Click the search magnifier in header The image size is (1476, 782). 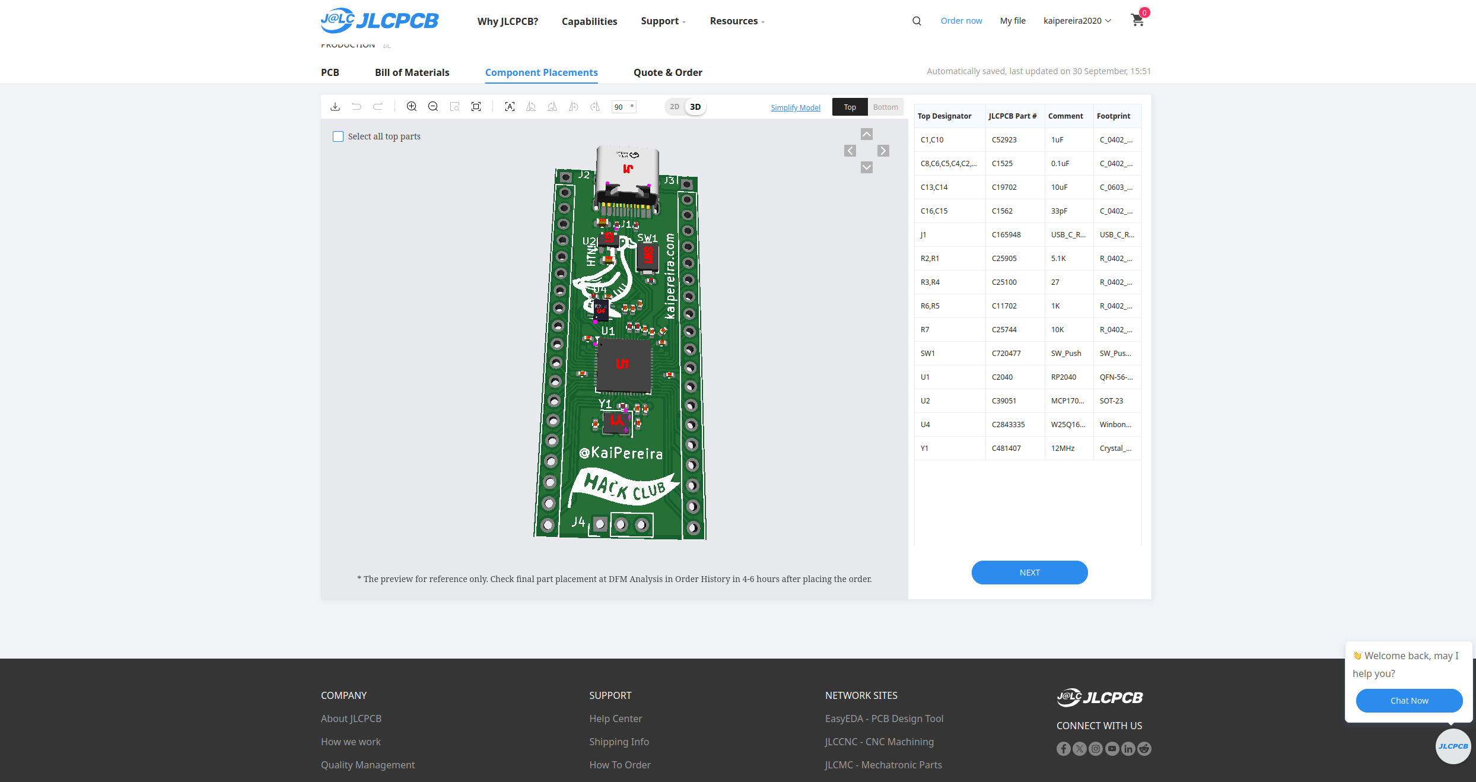coord(917,21)
